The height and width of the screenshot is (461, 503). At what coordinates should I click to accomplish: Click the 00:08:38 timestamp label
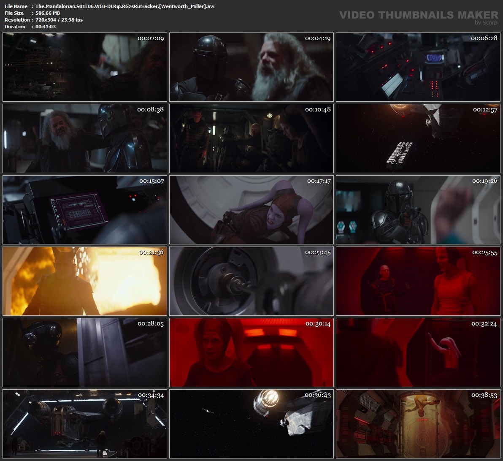pos(151,110)
